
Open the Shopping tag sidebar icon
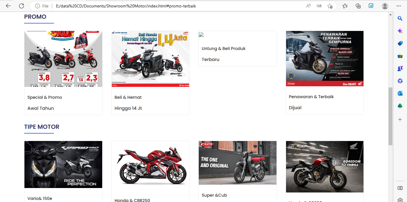coord(400,43)
